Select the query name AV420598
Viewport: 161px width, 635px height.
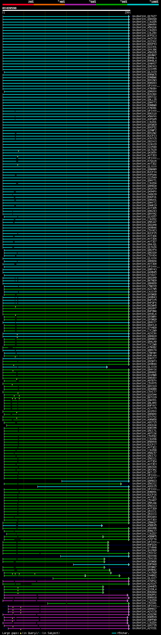click(x=10, y=8)
